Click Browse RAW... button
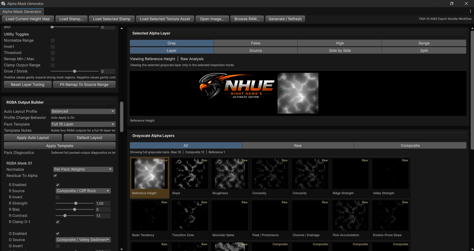The image size is (474, 251). [247, 19]
